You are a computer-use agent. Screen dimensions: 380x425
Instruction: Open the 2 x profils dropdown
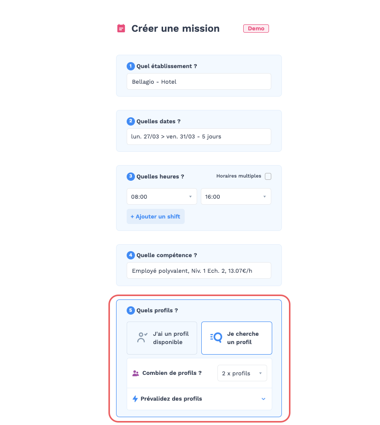(242, 373)
